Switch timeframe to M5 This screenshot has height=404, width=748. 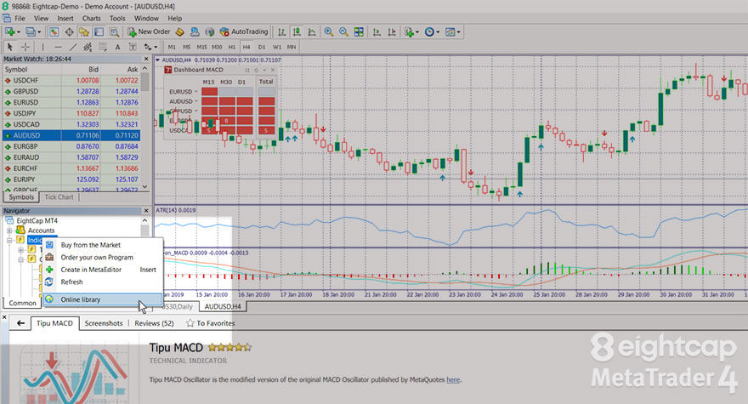click(x=186, y=47)
